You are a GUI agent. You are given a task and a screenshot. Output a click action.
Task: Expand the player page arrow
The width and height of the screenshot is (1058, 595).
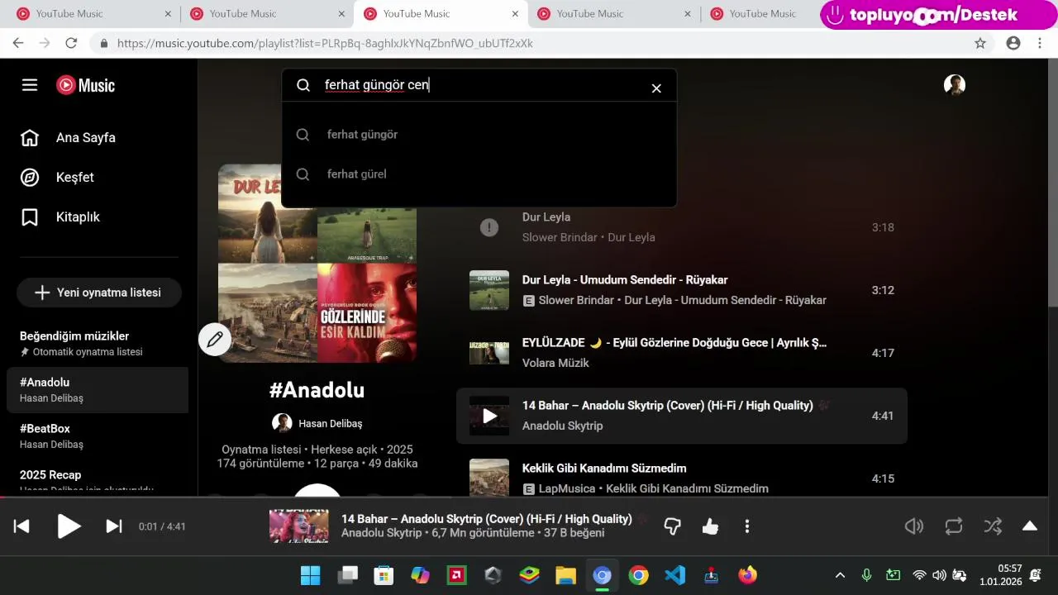pyautogui.click(x=1030, y=526)
